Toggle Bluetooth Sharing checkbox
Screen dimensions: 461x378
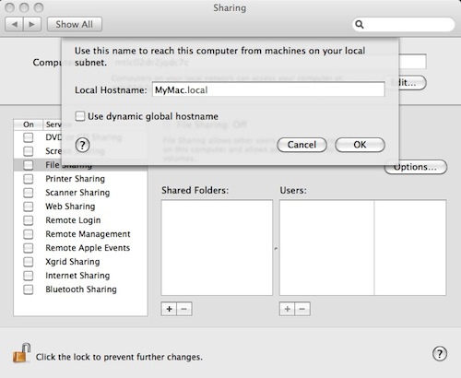pyautogui.click(x=29, y=289)
